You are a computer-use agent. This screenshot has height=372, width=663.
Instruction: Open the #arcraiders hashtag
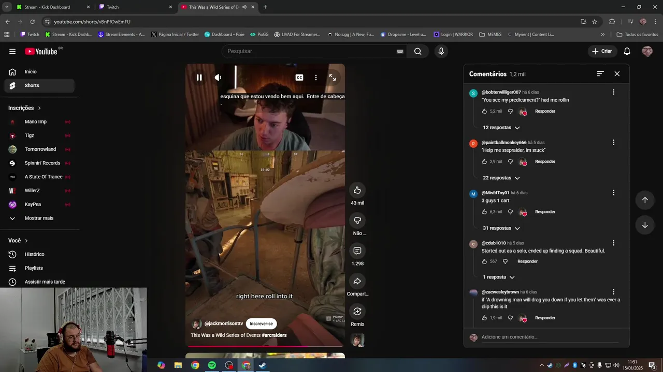pyautogui.click(x=274, y=335)
